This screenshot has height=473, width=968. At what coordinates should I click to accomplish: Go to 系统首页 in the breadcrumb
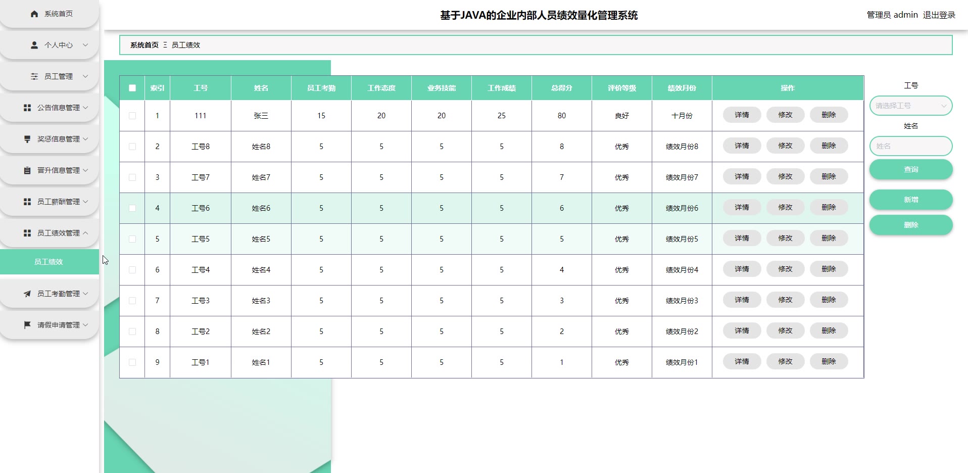click(144, 45)
